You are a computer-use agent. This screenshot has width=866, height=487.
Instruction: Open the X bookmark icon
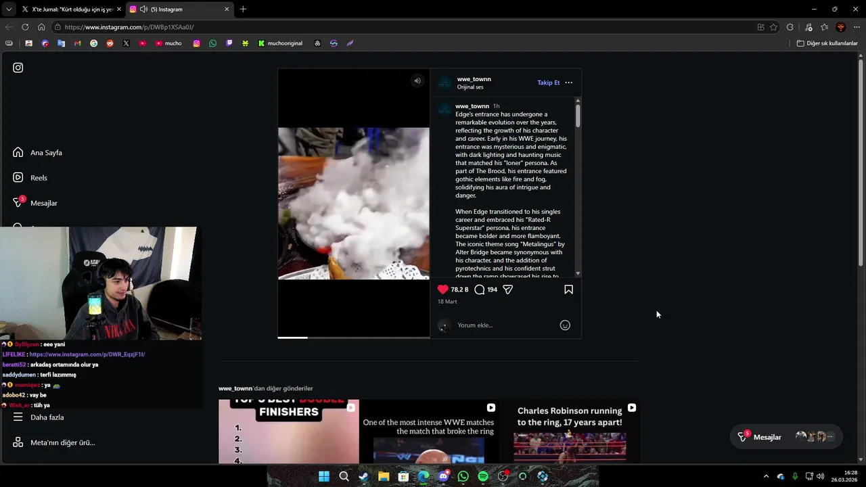(x=126, y=43)
